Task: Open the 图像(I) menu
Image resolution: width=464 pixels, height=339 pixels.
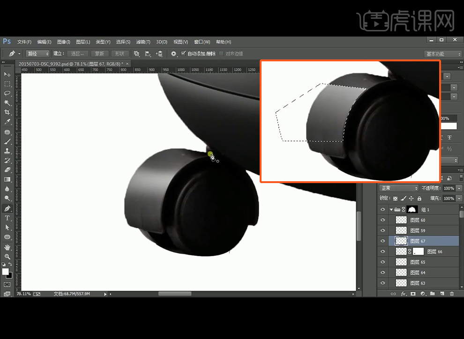Action: point(64,42)
